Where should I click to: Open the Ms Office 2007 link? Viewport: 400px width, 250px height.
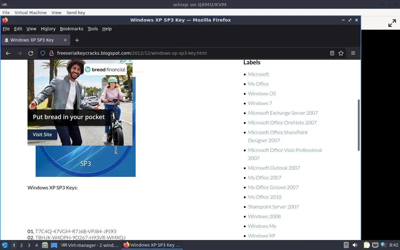coord(265,177)
